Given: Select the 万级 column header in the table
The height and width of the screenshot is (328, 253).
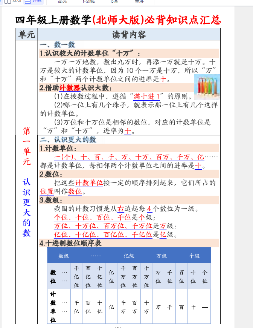Looking at the screenshot, I should click(162, 256).
